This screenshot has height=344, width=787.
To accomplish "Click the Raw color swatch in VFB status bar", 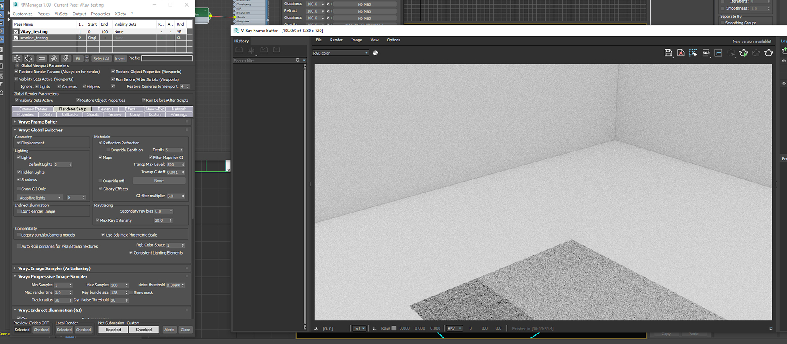I will 393,328.
